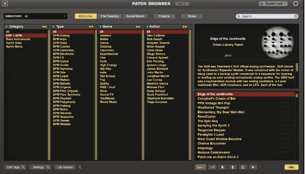This screenshot has width=305, height=174.
Task: Click the round power icon beside Sound Lock
Action: click(295, 3)
